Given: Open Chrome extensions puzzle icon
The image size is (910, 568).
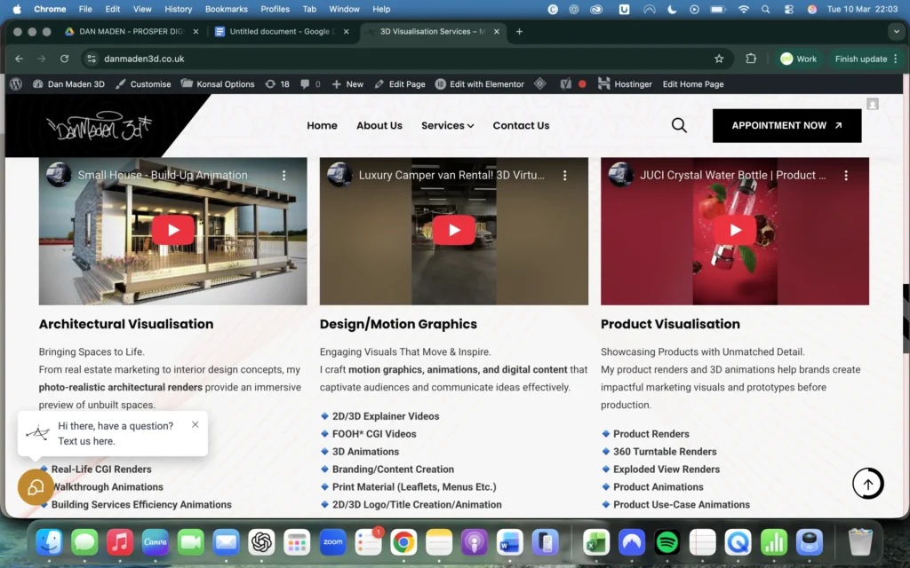Looking at the screenshot, I should pyautogui.click(x=751, y=59).
